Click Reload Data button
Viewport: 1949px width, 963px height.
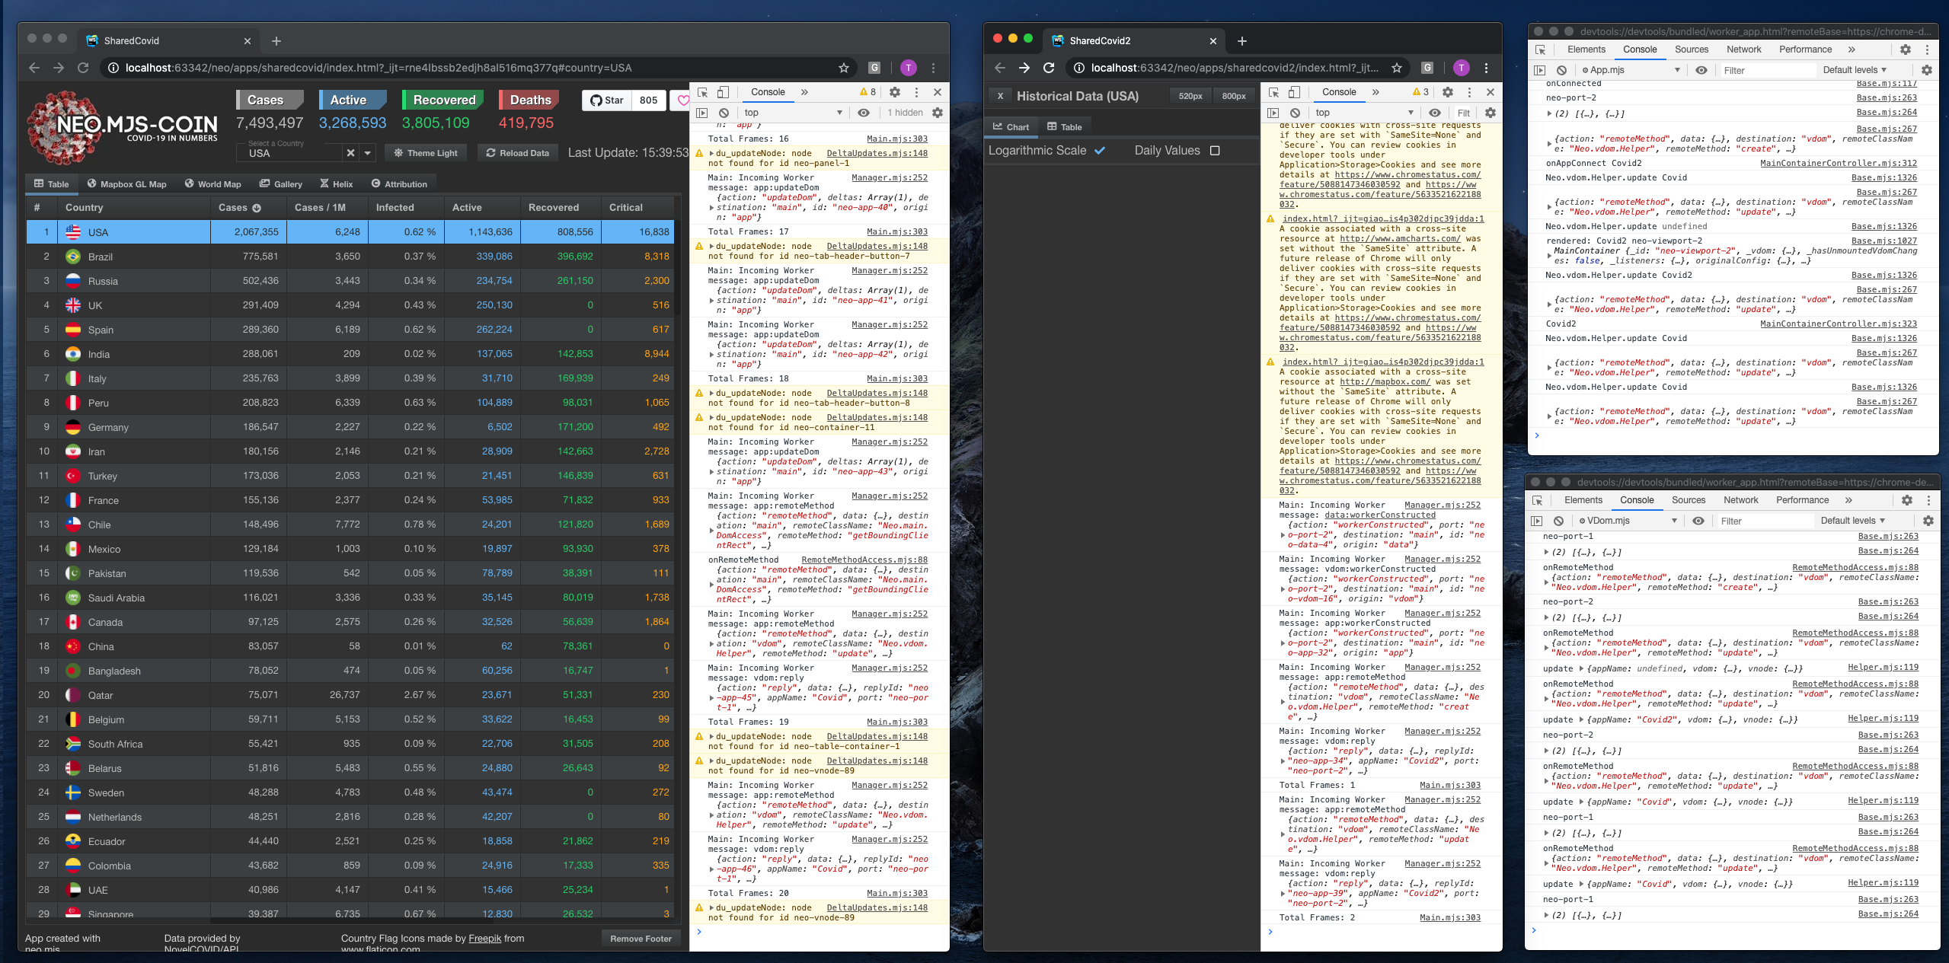pyautogui.click(x=518, y=153)
